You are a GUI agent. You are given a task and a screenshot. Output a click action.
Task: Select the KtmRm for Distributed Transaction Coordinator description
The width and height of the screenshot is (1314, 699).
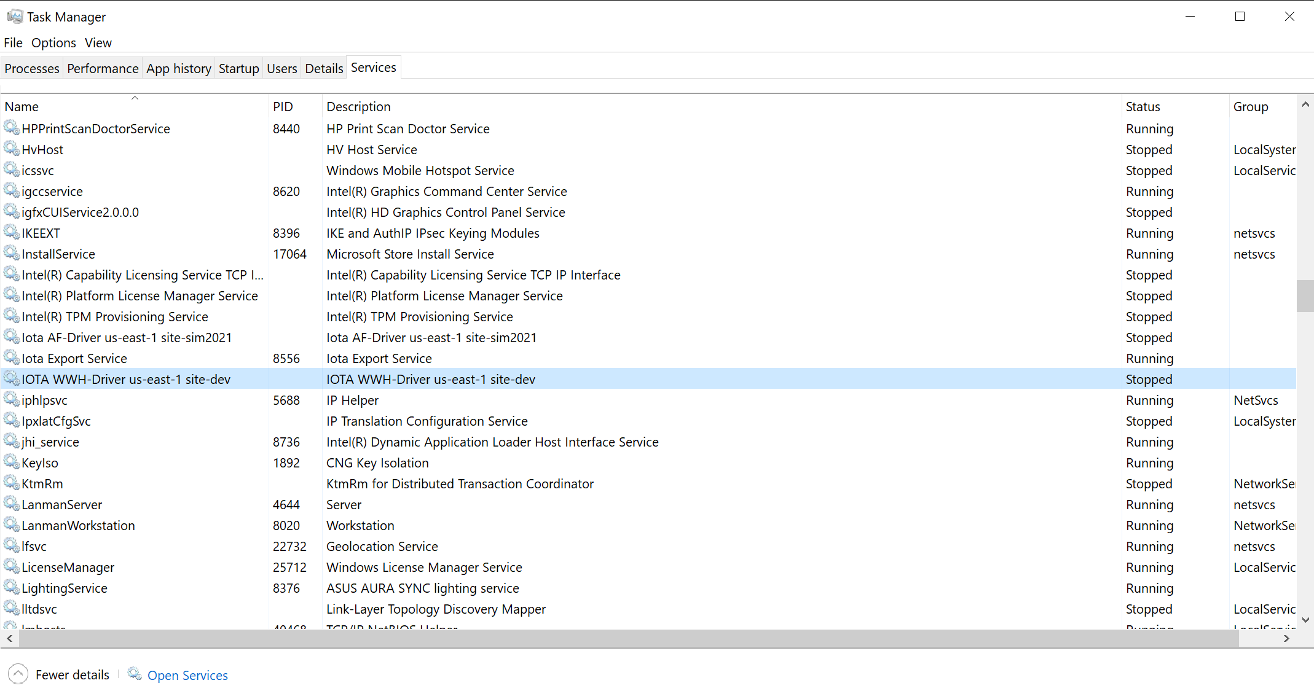460,483
